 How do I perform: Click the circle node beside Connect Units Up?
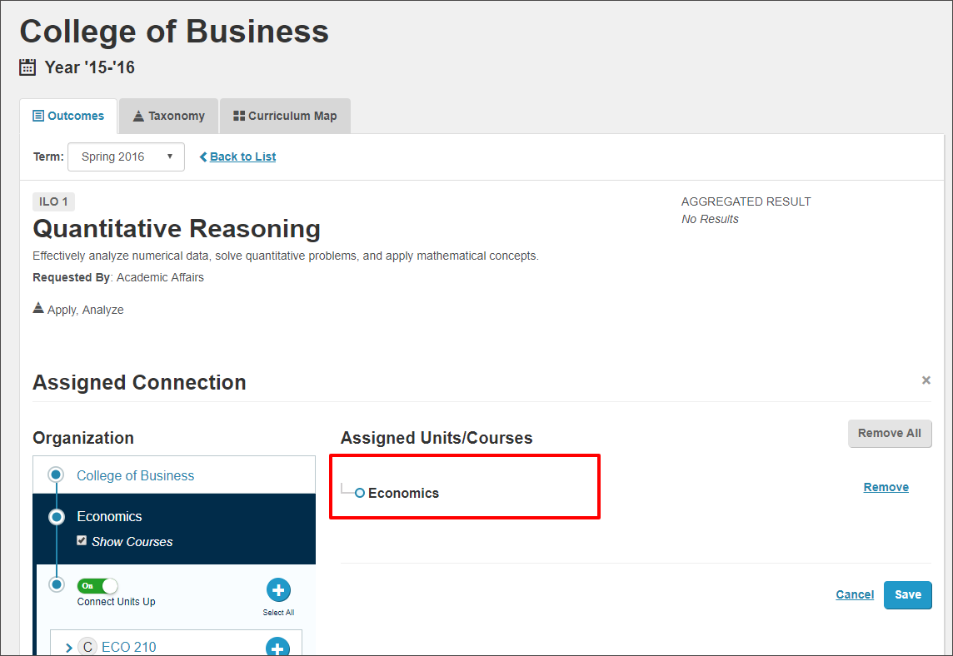tap(57, 584)
